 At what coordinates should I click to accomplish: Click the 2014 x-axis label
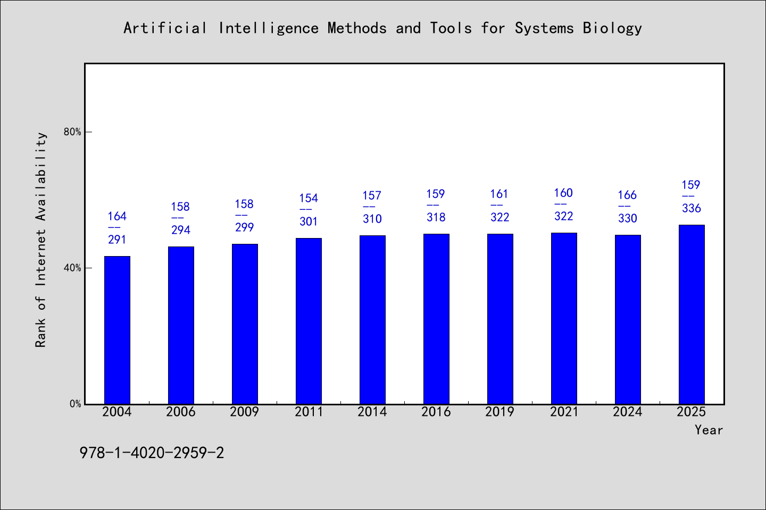click(372, 412)
